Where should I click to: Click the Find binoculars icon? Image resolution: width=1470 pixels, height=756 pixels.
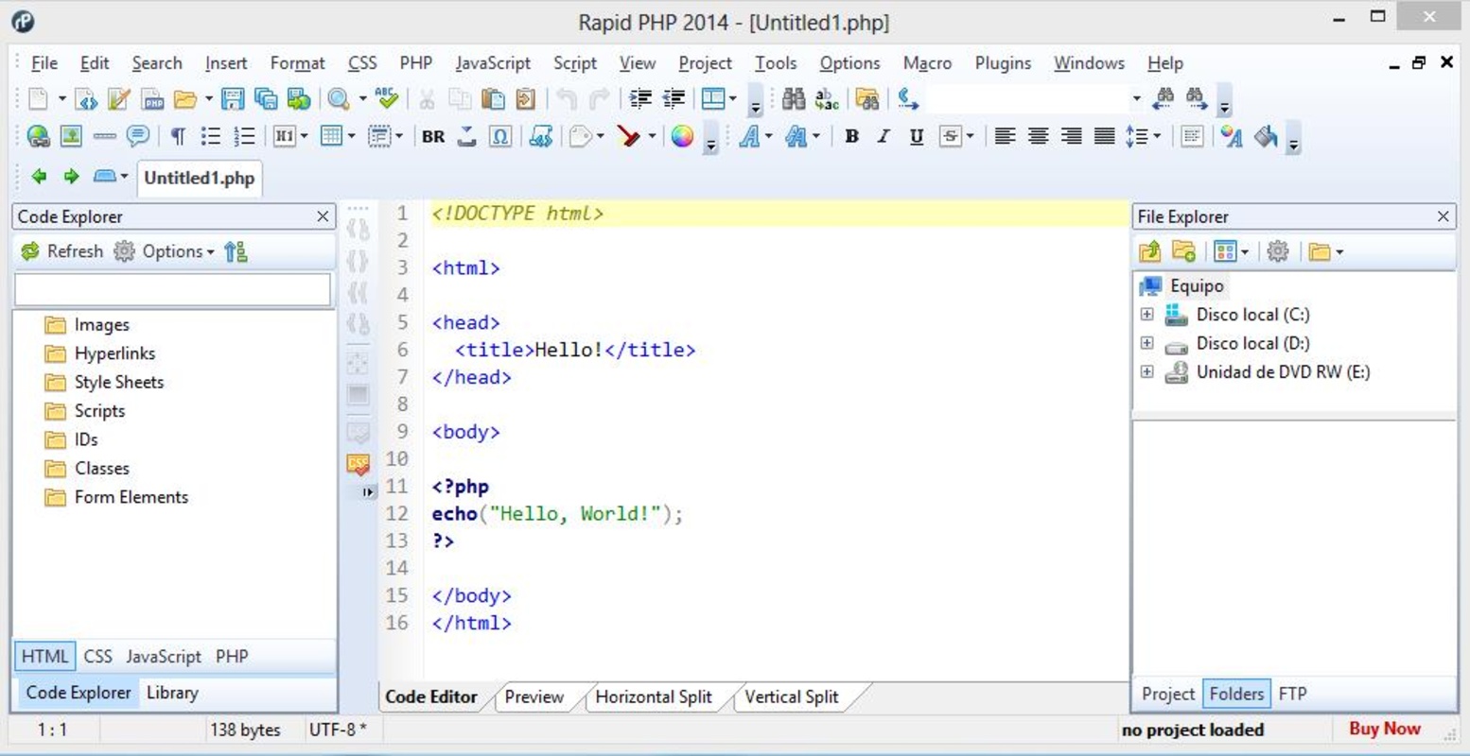(x=794, y=99)
